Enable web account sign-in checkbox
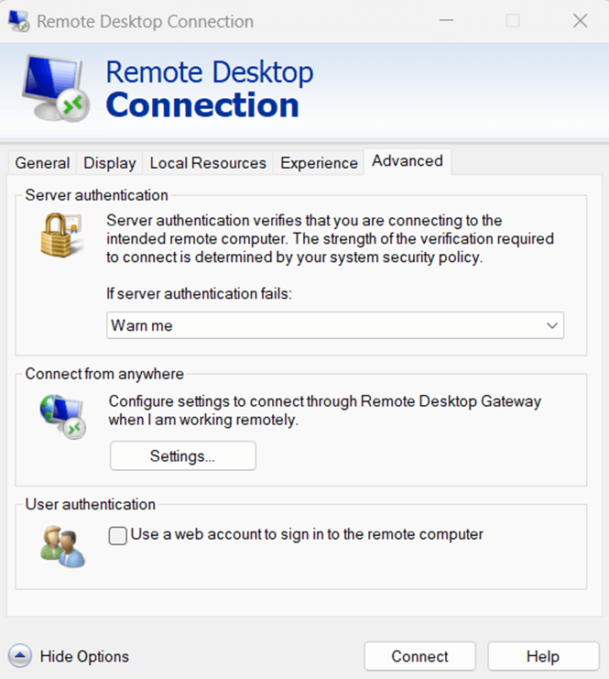 (118, 535)
